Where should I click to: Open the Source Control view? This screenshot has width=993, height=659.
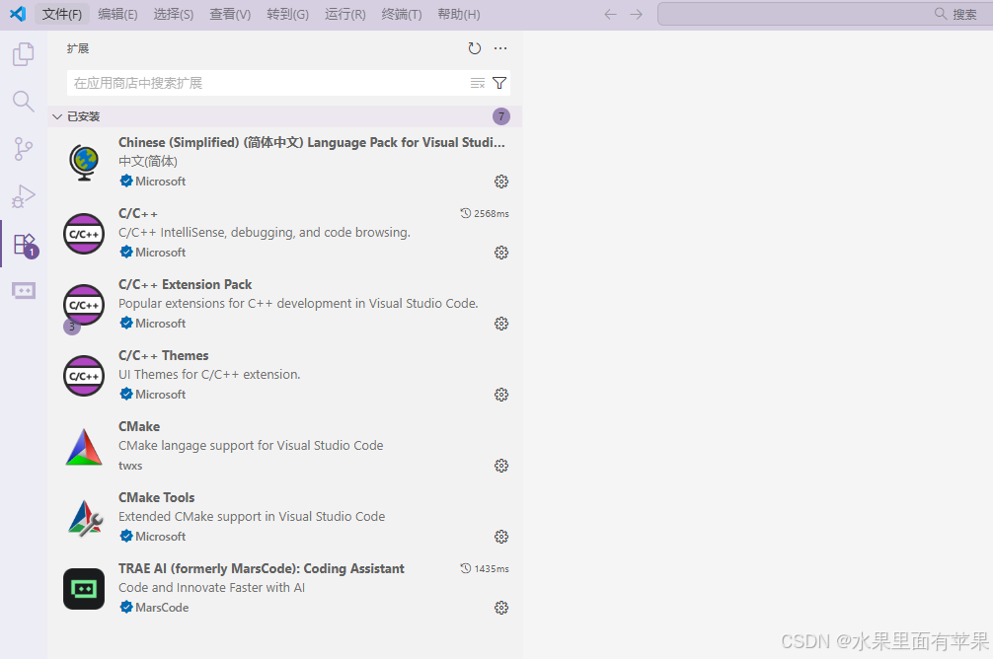pyautogui.click(x=24, y=149)
